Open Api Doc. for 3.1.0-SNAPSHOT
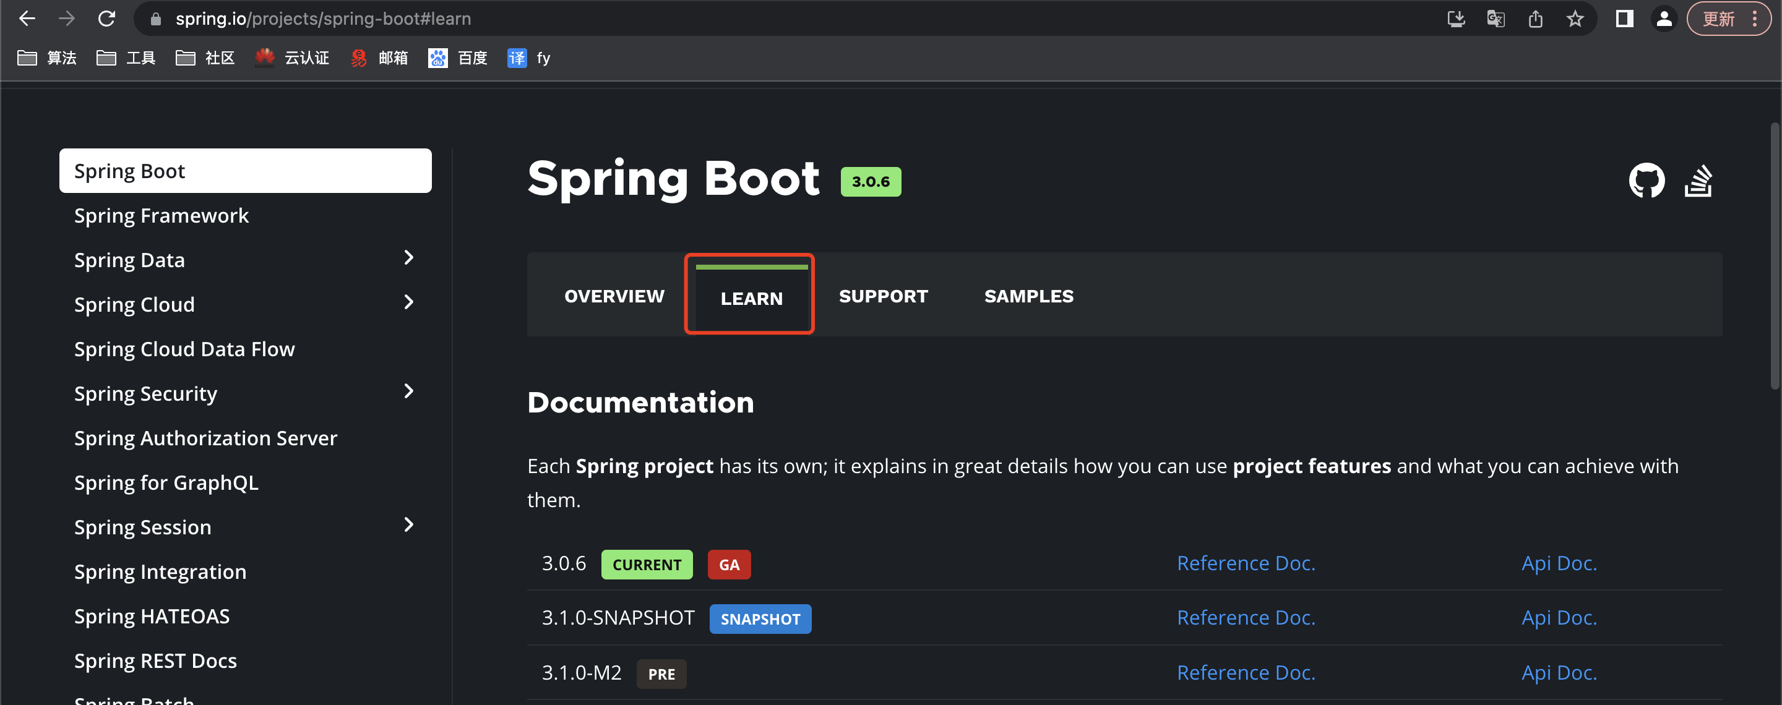Screen dimensions: 1782x705 point(1559,617)
